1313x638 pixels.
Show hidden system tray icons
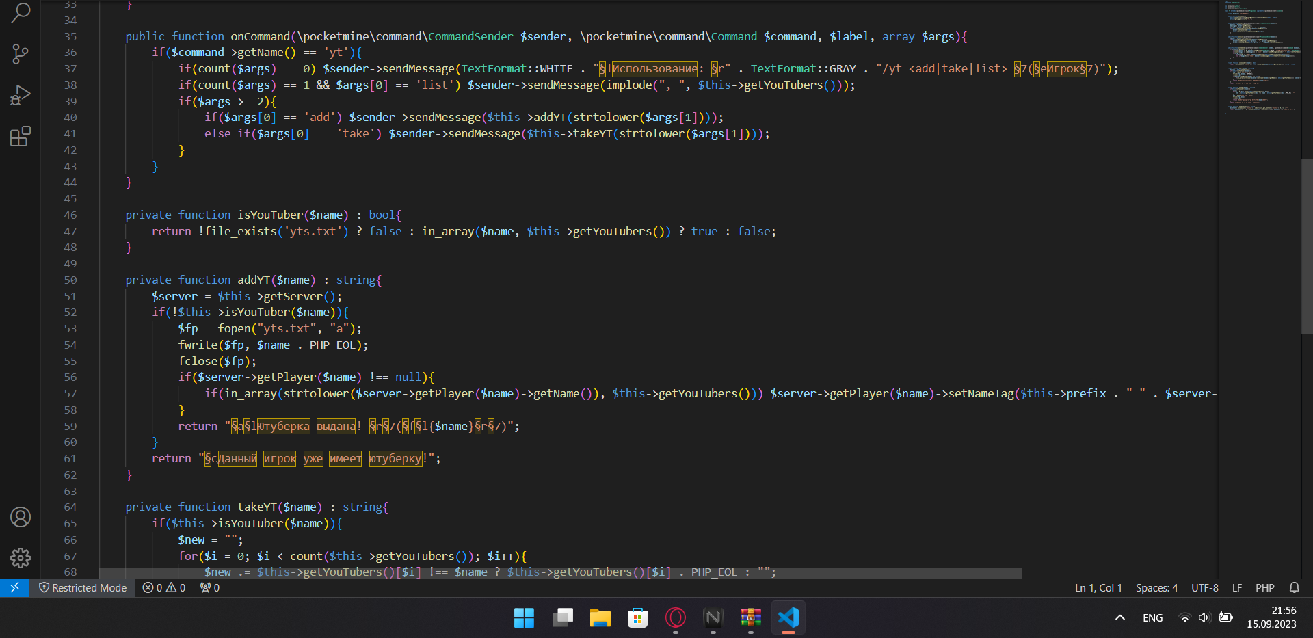1119,617
